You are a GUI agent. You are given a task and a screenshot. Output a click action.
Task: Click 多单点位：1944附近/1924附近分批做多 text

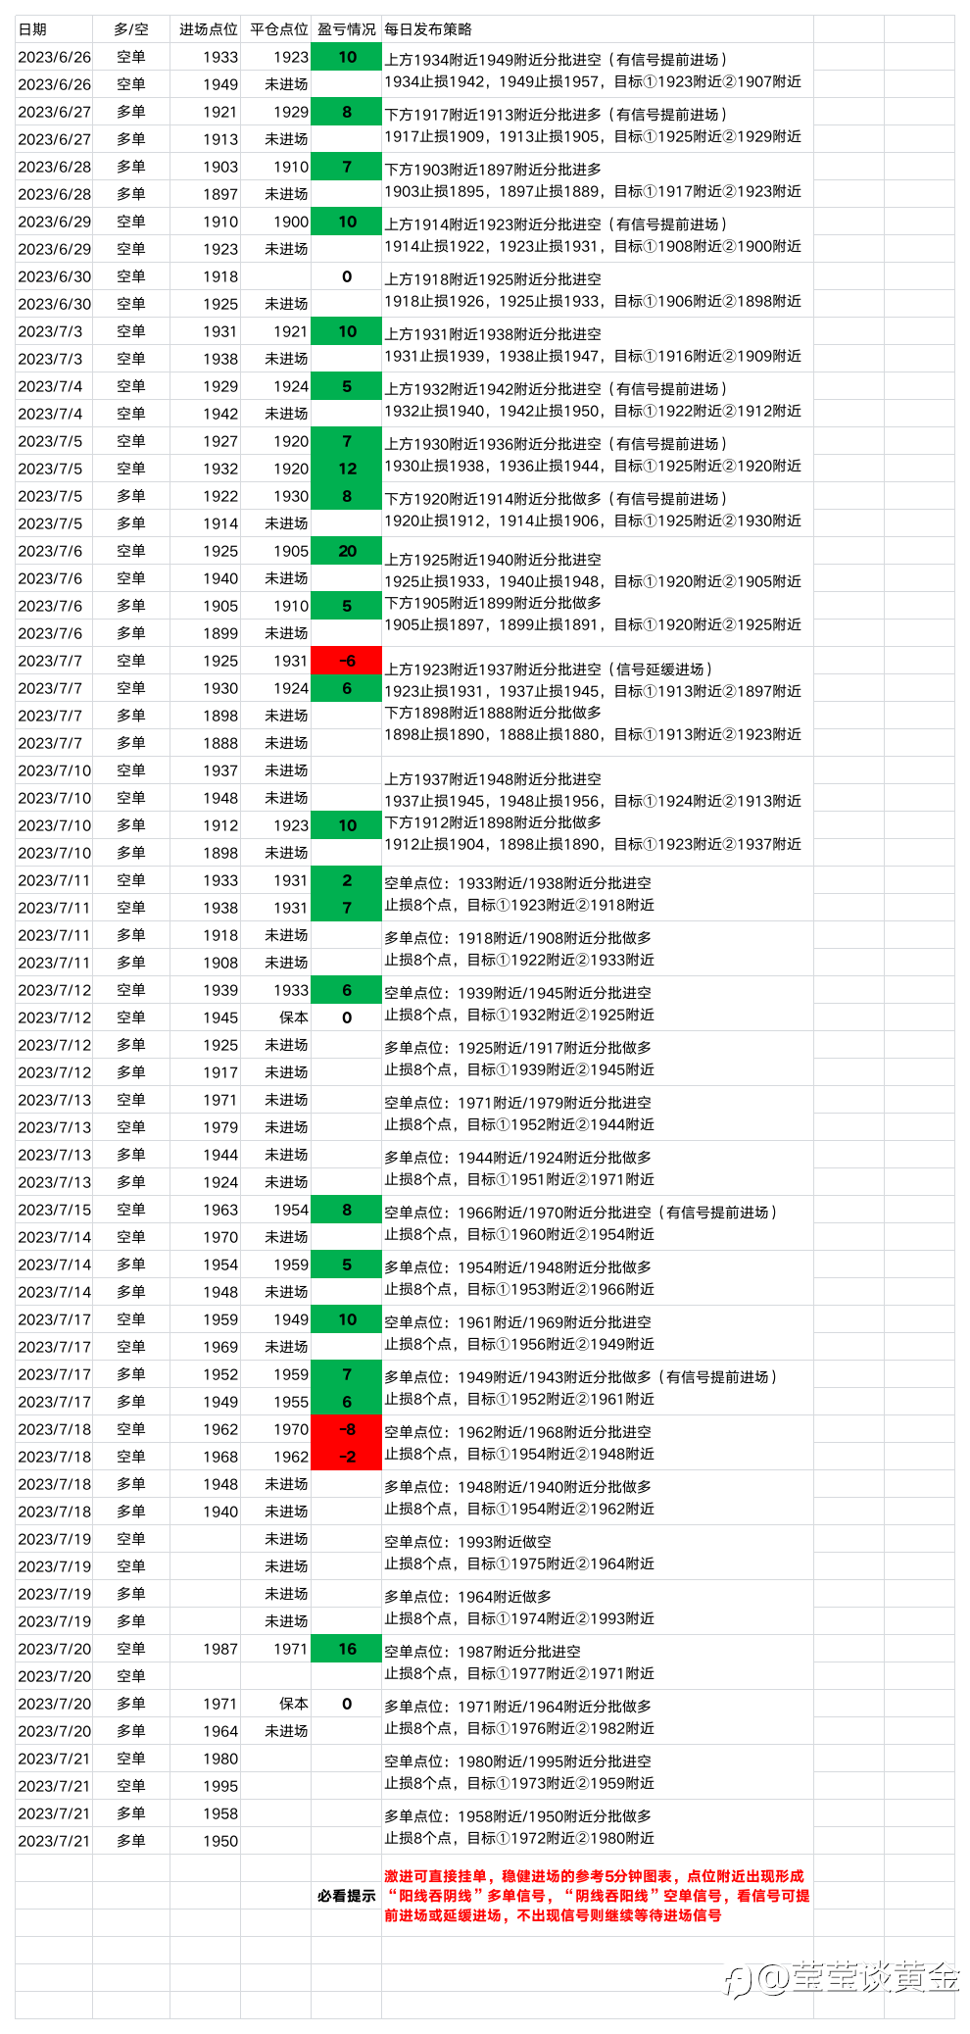pos(517,1158)
